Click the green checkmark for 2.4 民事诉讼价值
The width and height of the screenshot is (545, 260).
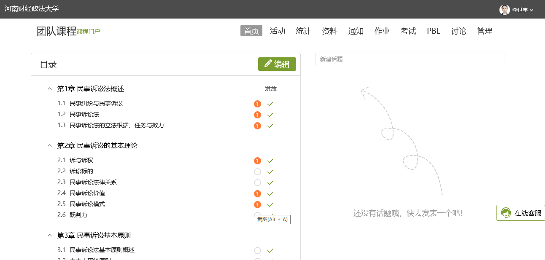pos(270,193)
